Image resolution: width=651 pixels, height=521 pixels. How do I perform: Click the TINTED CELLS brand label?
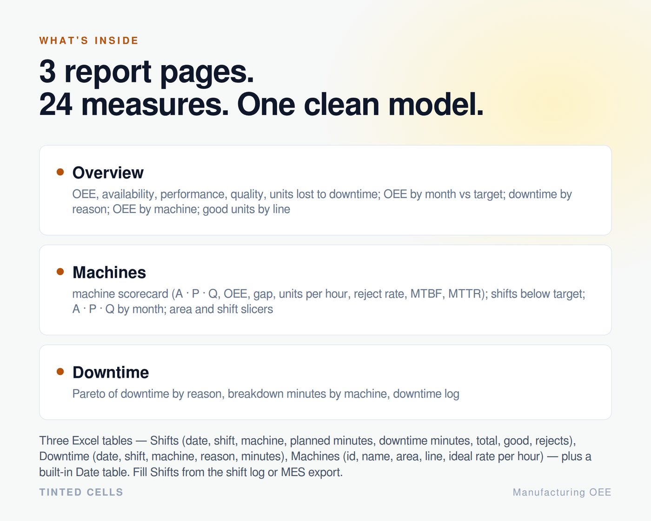(x=81, y=492)
